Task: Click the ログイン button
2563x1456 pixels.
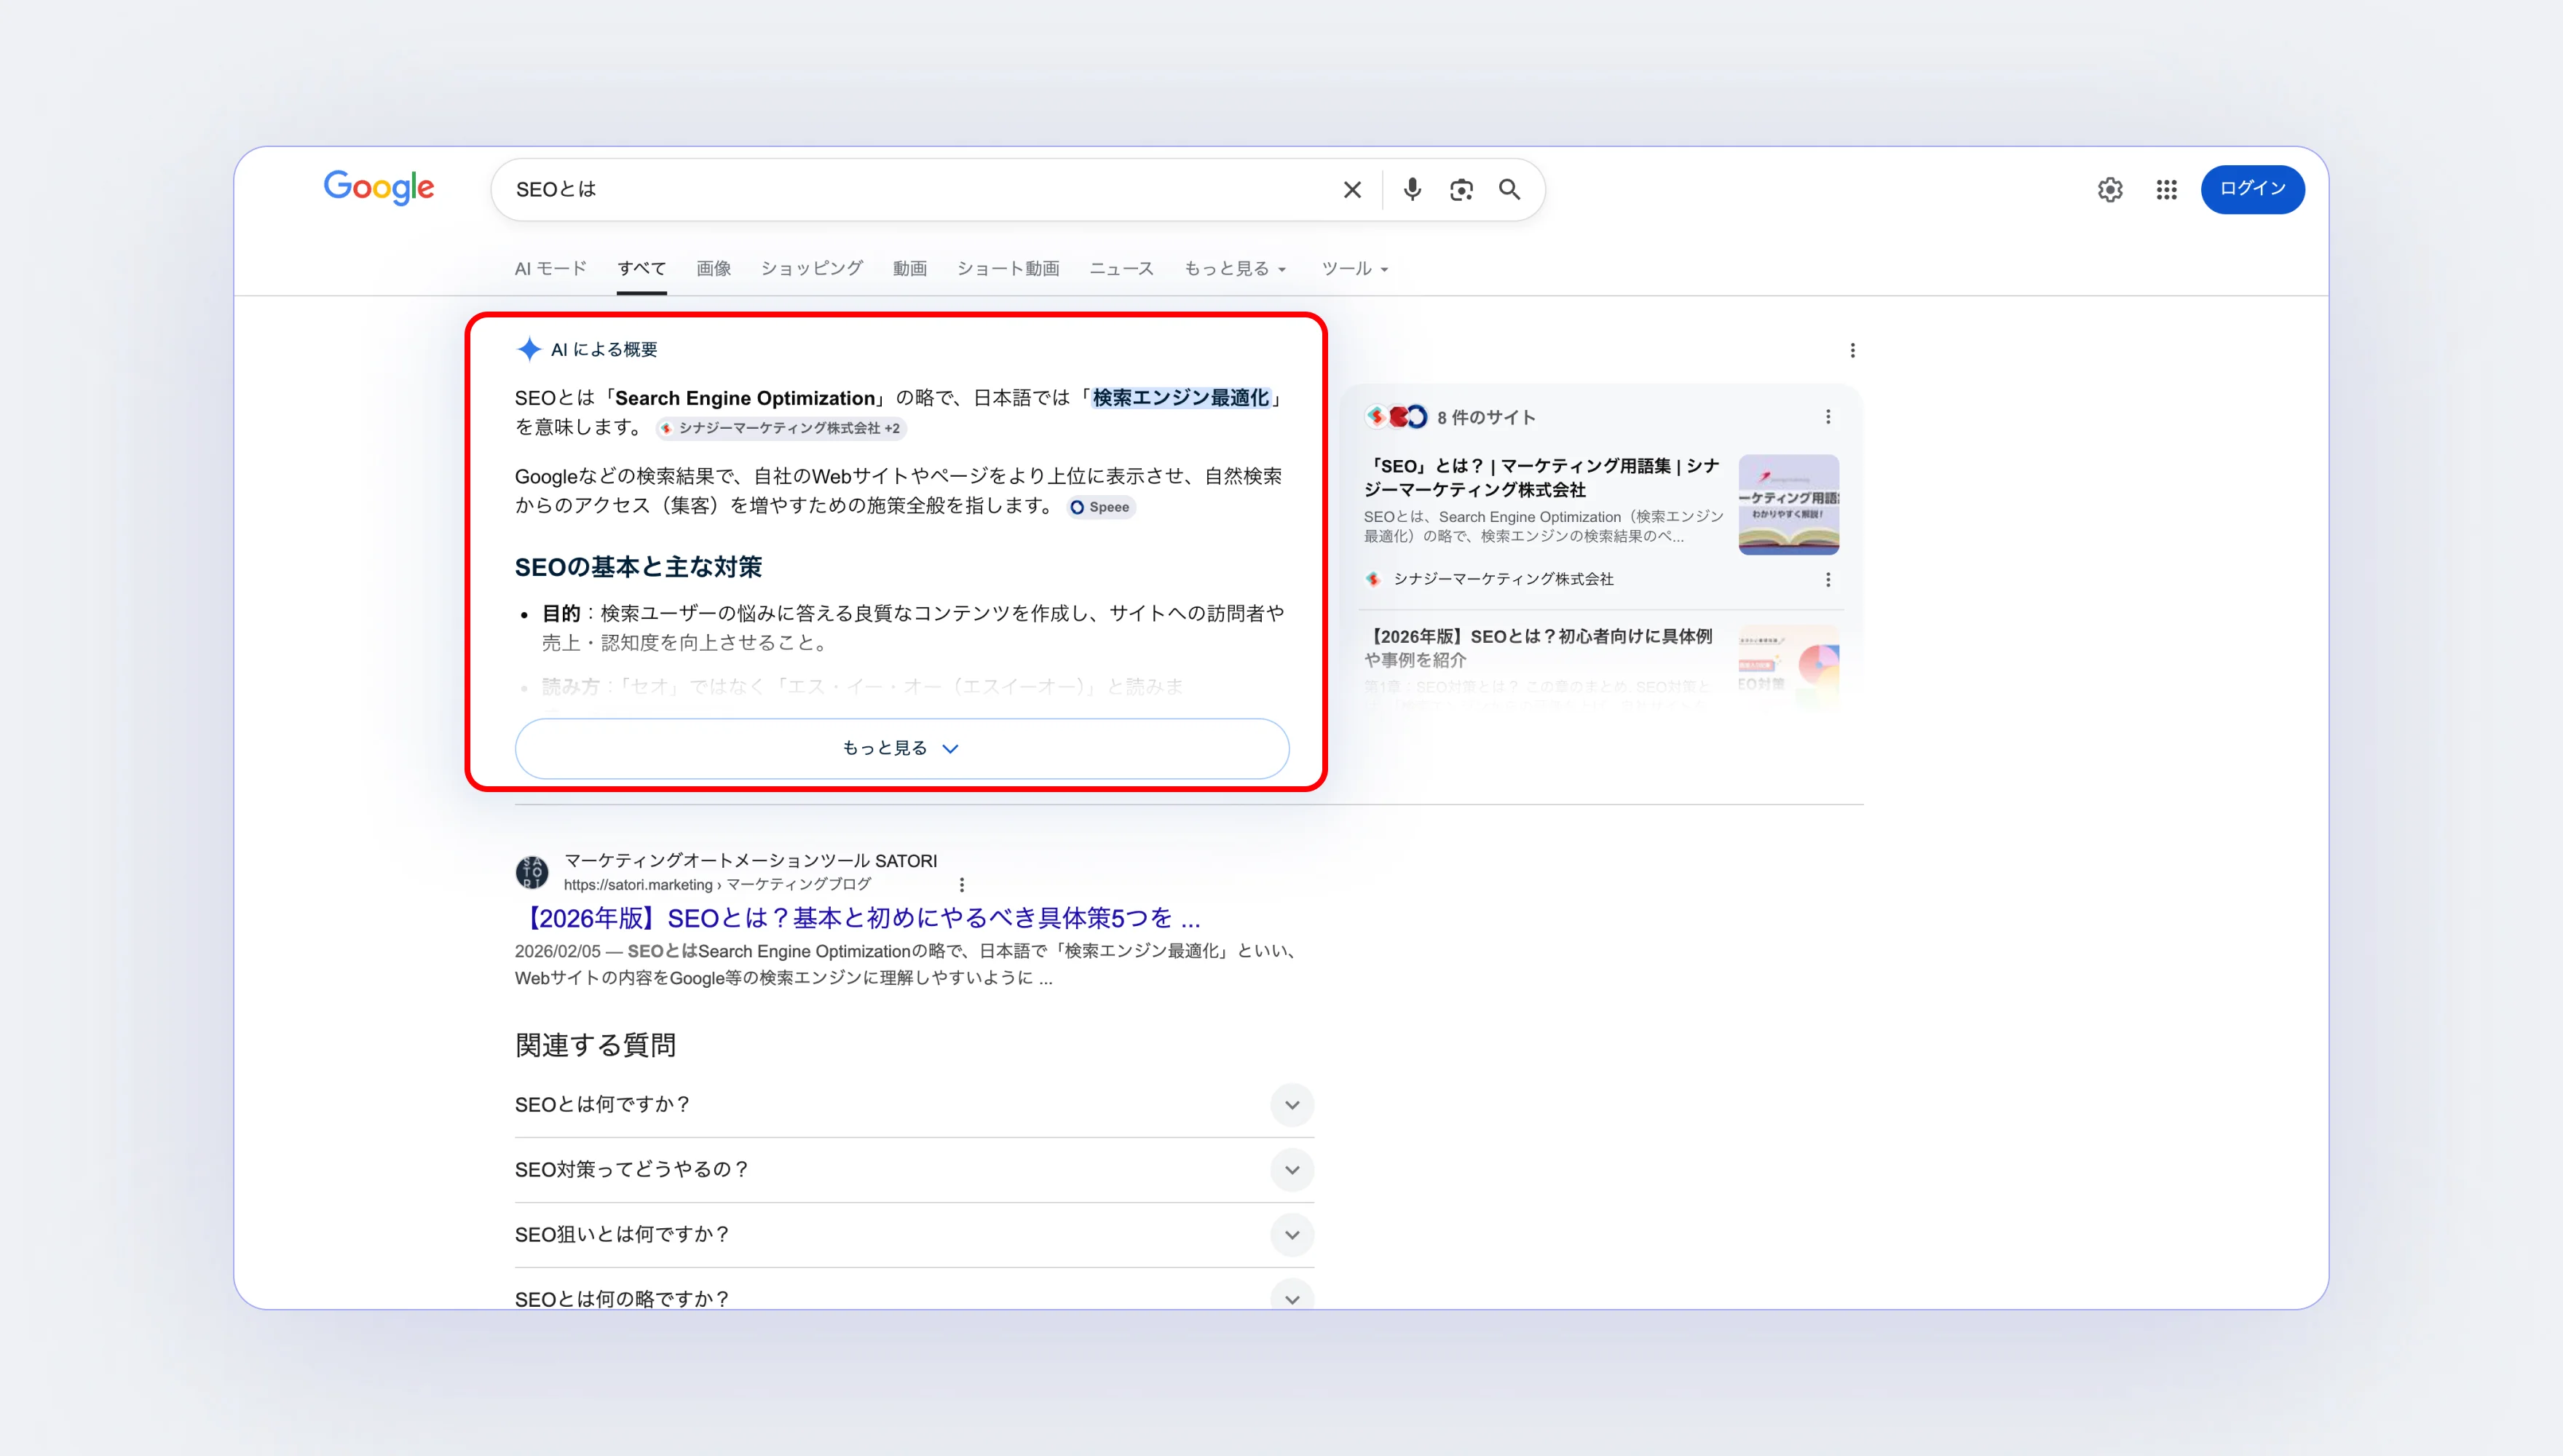Action: pyautogui.click(x=2252, y=189)
